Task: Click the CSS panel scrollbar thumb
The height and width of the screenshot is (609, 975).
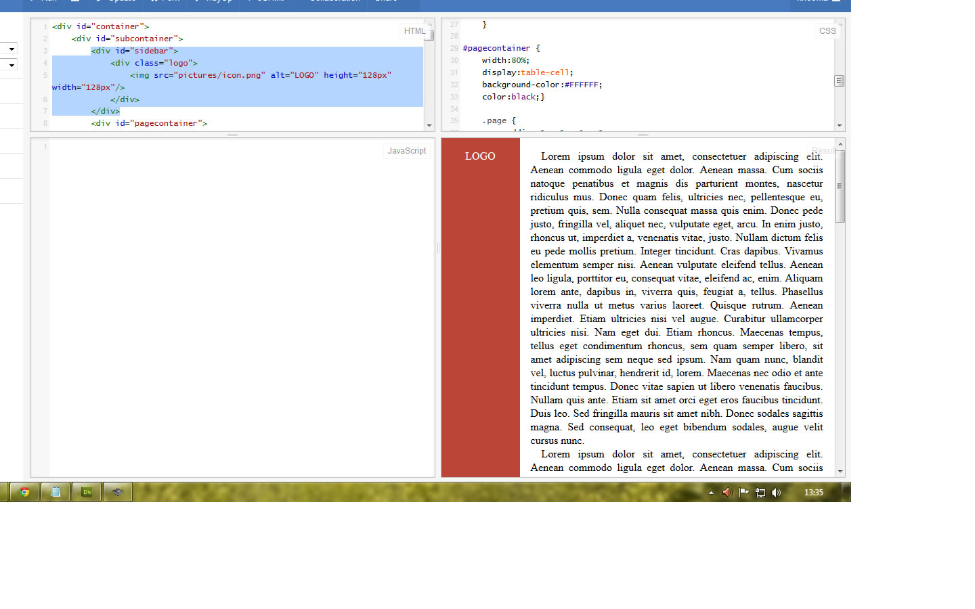Action: tap(840, 81)
